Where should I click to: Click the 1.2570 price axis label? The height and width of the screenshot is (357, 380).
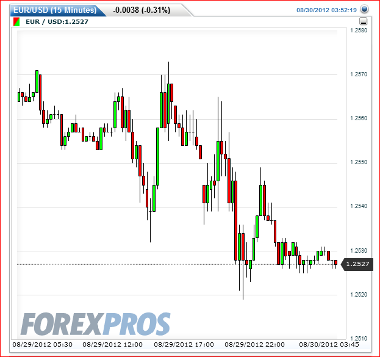359,74
